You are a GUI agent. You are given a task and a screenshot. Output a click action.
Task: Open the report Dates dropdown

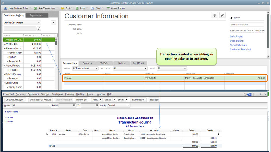tap(31, 105)
